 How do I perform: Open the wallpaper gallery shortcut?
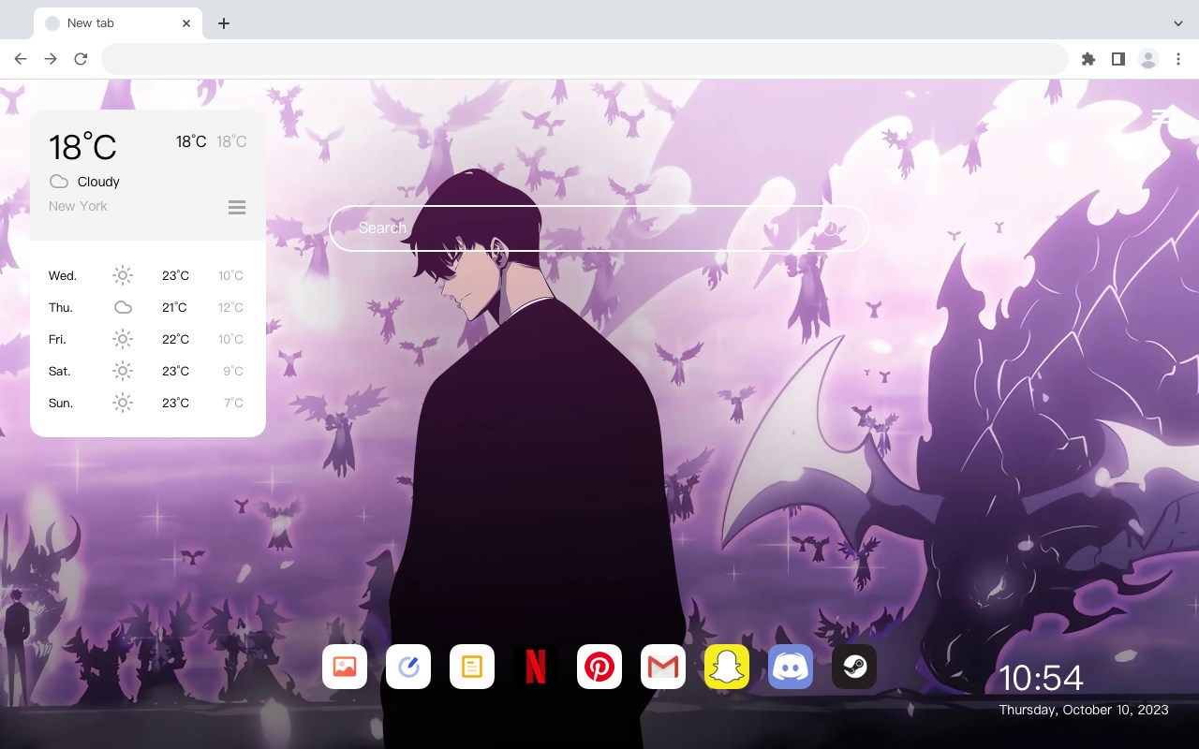345,667
